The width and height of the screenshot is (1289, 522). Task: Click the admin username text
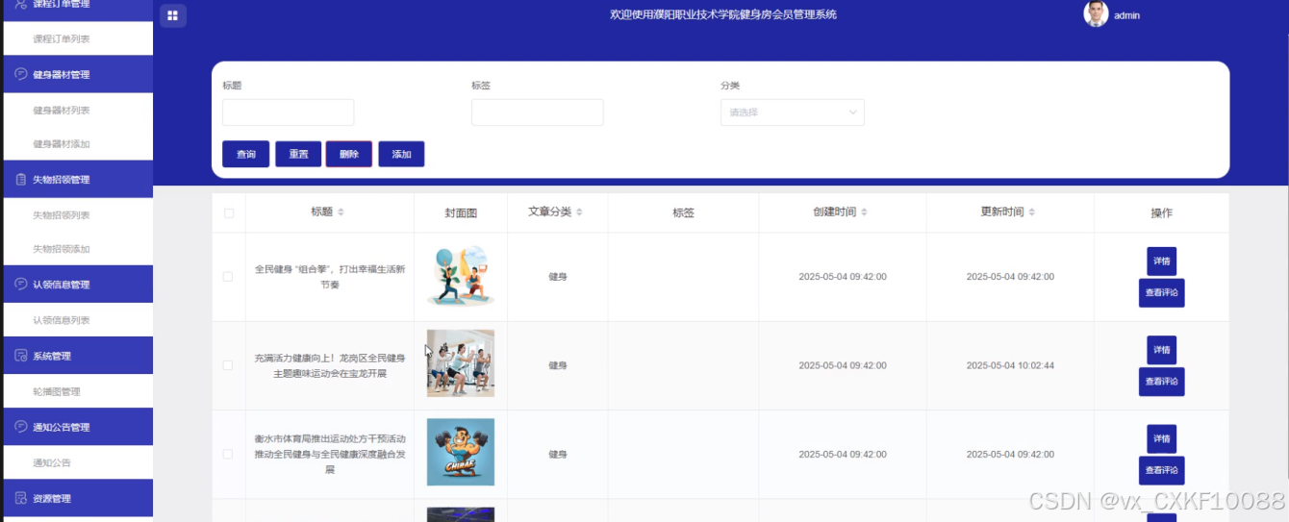tap(1126, 15)
